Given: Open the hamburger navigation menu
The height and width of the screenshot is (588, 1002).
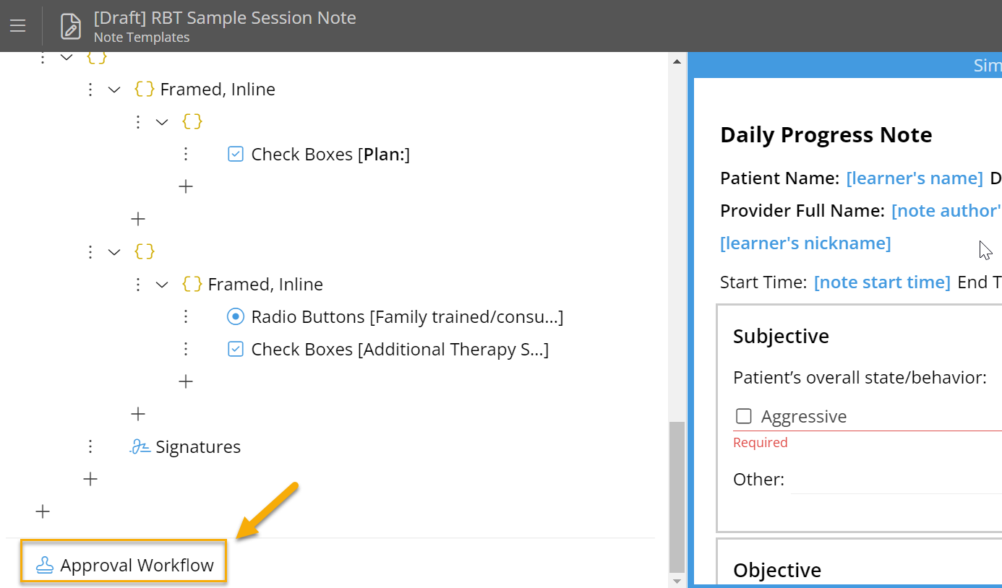Looking at the screenshot, I should [18, 26].
